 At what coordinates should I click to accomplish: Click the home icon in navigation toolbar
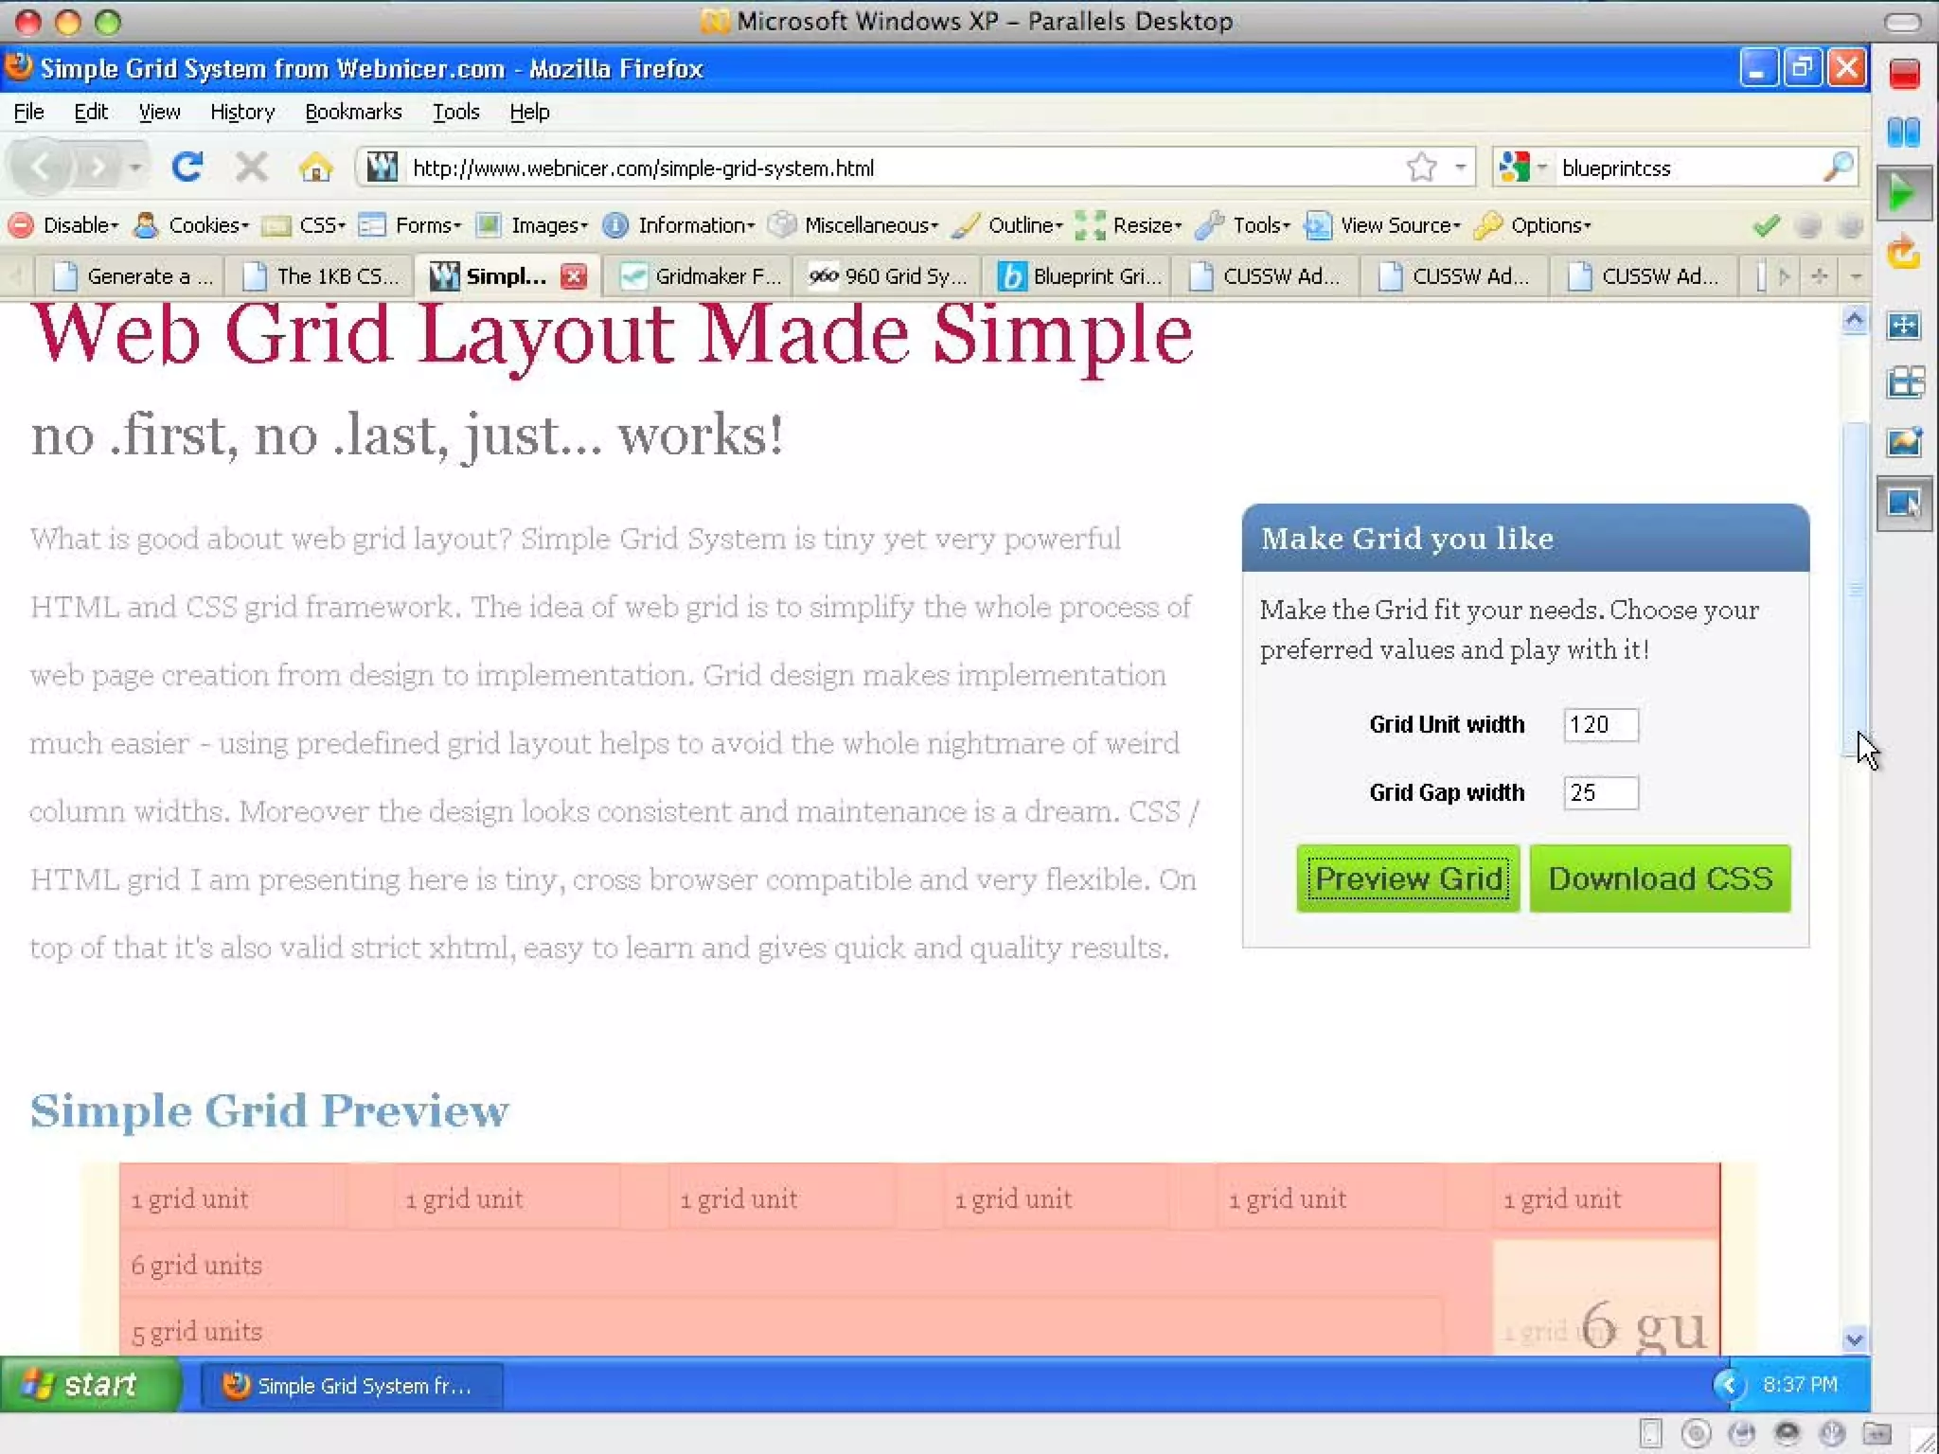tap(315, 168)
